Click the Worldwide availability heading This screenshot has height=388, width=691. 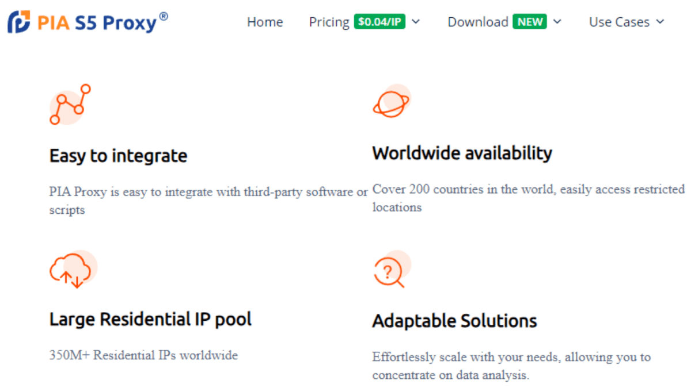pyautogui.click(x=462, y=153)
